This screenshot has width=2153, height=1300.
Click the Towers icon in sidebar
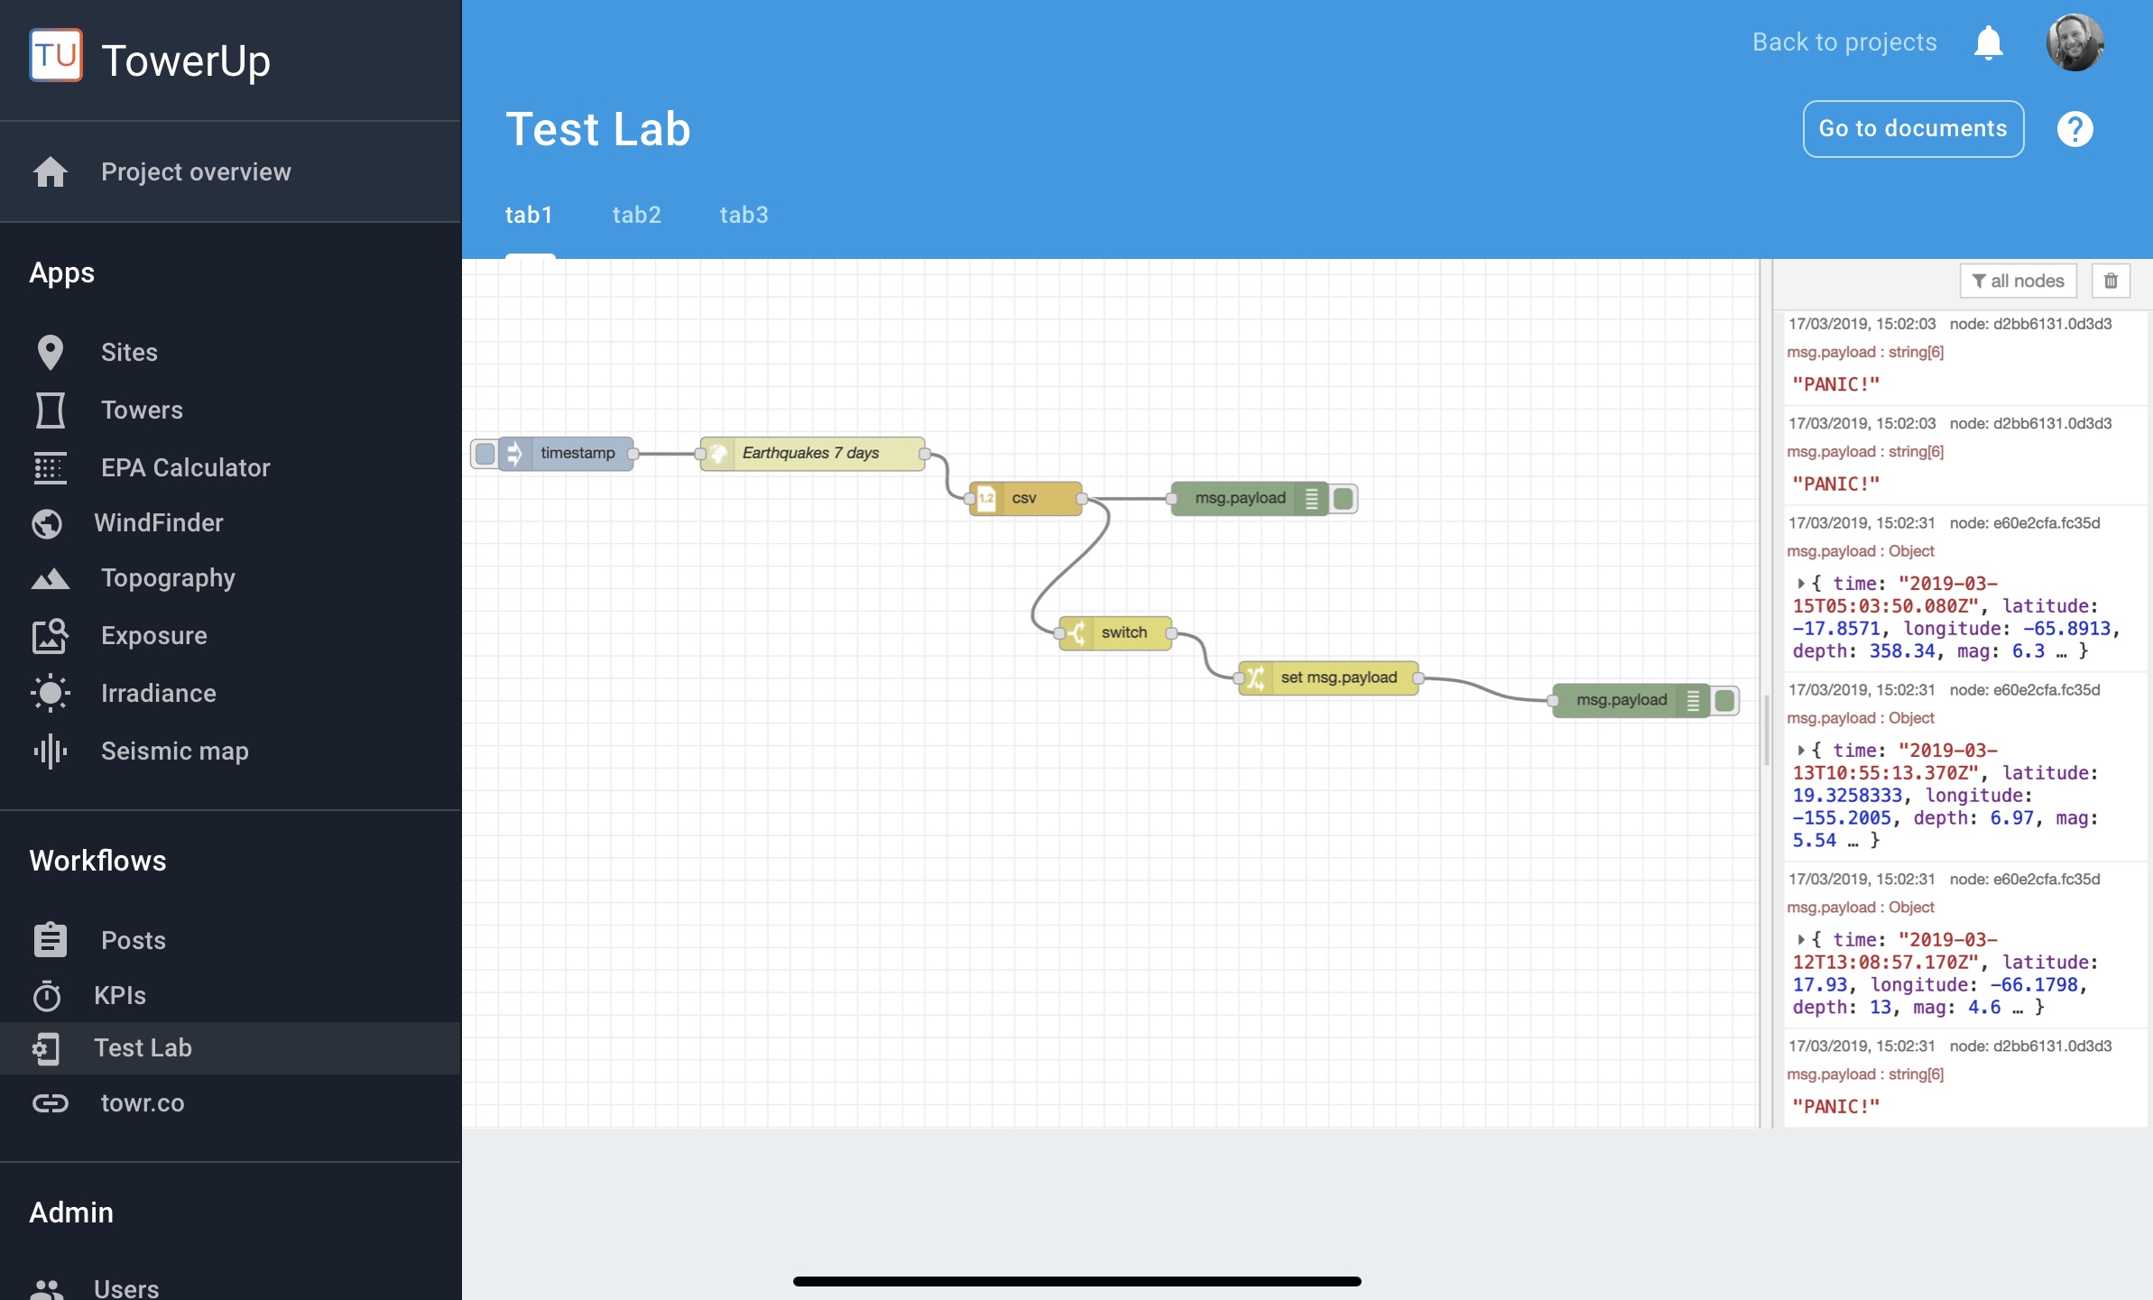pos(51,409)
